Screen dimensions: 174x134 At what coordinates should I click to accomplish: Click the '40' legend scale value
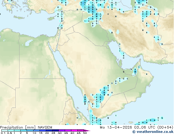tap(72, 133)
